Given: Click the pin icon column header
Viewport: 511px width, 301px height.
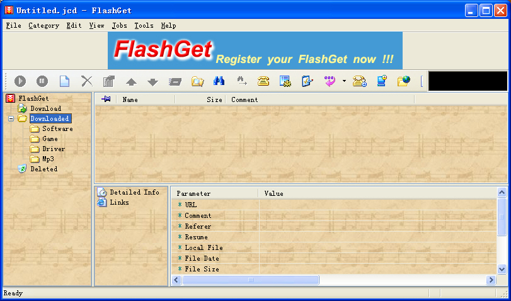Looking at the screenshot, I should point(106,99).
